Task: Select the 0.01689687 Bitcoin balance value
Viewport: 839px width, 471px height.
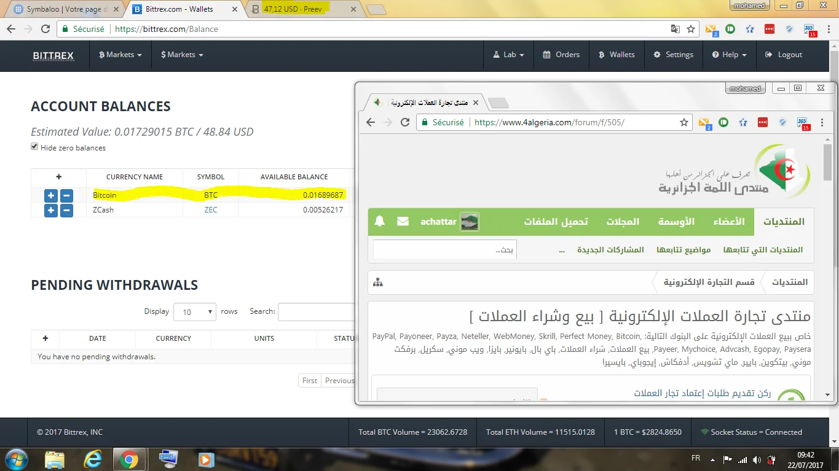Action: pos(323,195)
